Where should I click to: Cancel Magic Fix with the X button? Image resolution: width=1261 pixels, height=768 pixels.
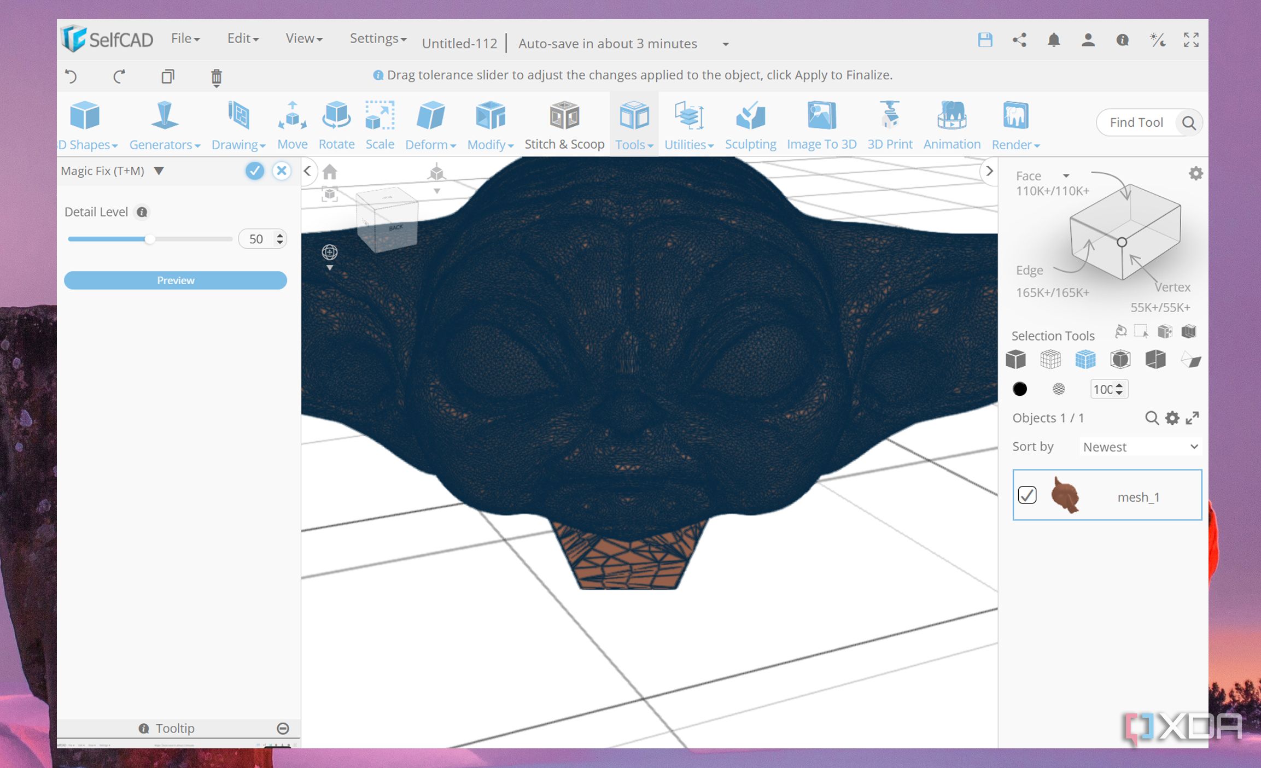click(x=282, y=171)
